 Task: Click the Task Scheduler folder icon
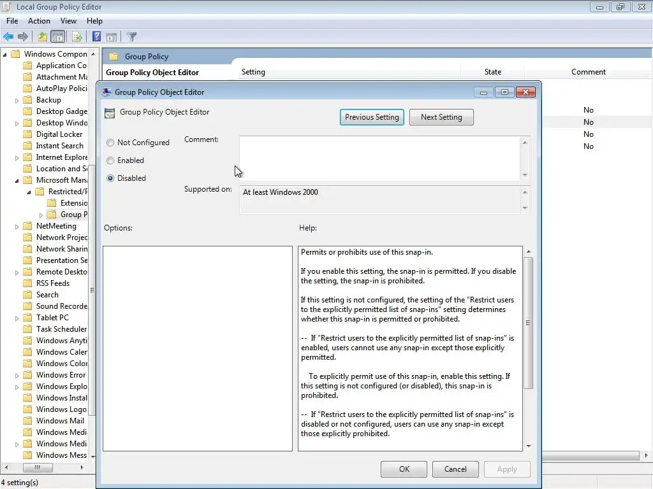[27, 329]
